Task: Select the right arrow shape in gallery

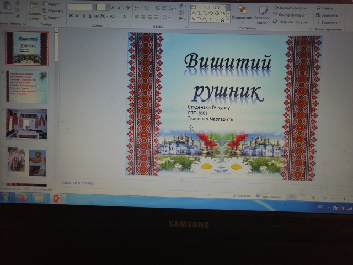Action: coord(211,13)
